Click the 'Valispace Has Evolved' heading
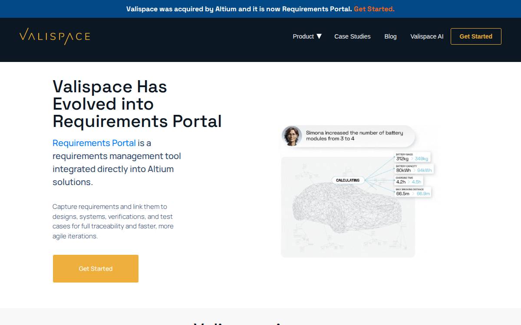521x325 pixels. pyautogui.click(x=137, y=104)
